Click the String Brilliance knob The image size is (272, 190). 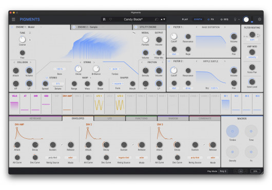pos(96,69)
